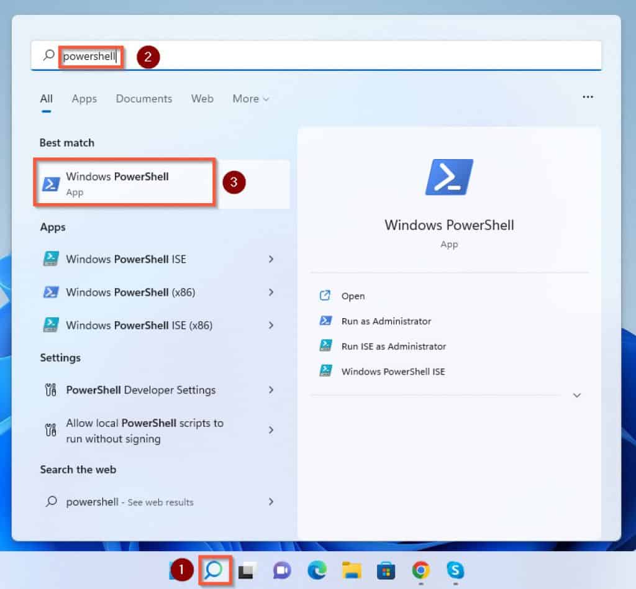
Task: Choose Run as Administrator
Action: [x=386, y=321]
